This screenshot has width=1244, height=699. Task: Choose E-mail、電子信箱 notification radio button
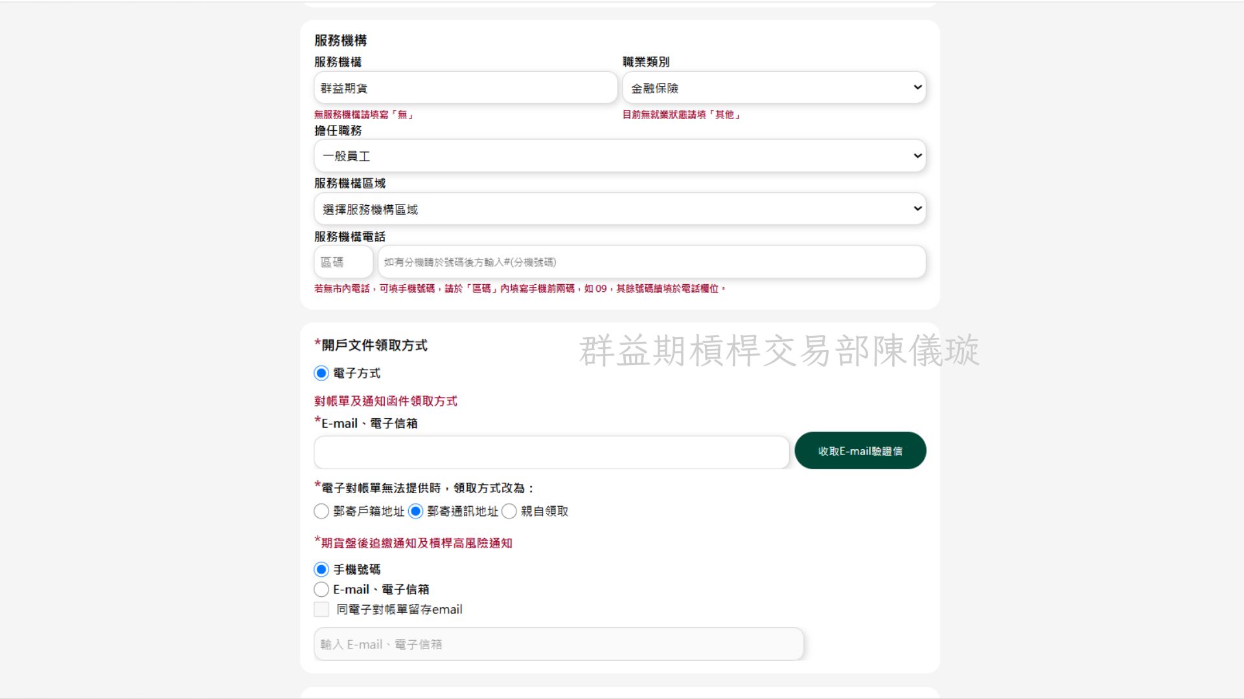(321, 590)
